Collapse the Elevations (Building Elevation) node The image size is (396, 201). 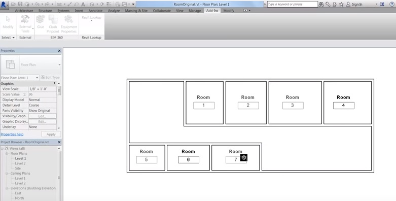coord(7,188)
